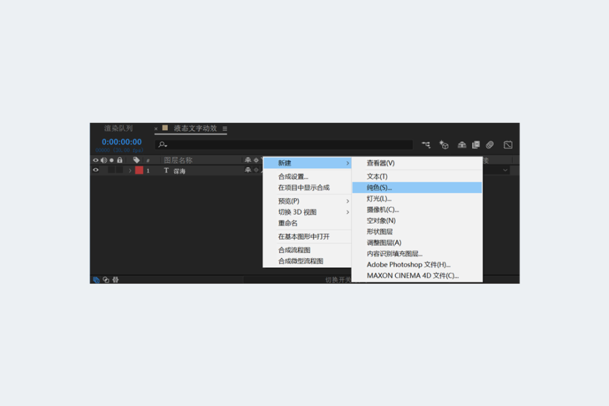This screenshot has height=406, width=609.
Task: Toggle frame blending for the composition
Action: point(475,144)
